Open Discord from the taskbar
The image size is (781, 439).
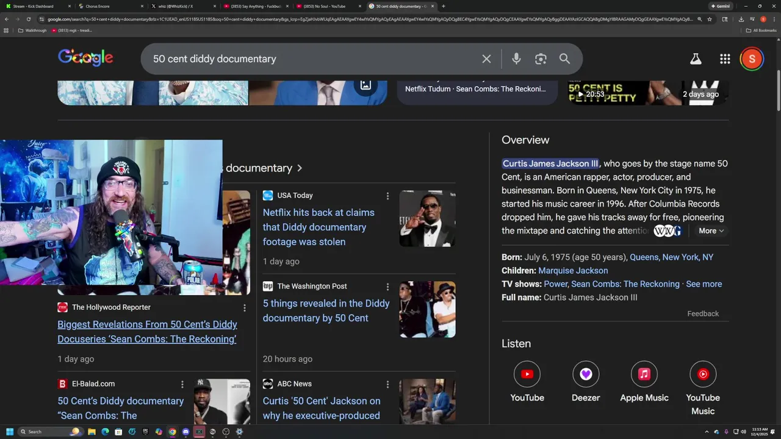pyautogui.click(x=186, y=432)
